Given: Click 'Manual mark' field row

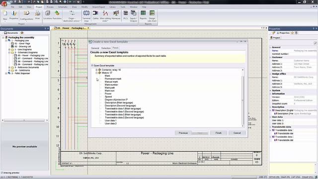Looking at the screenshot, I should click(x=111, y=82).
